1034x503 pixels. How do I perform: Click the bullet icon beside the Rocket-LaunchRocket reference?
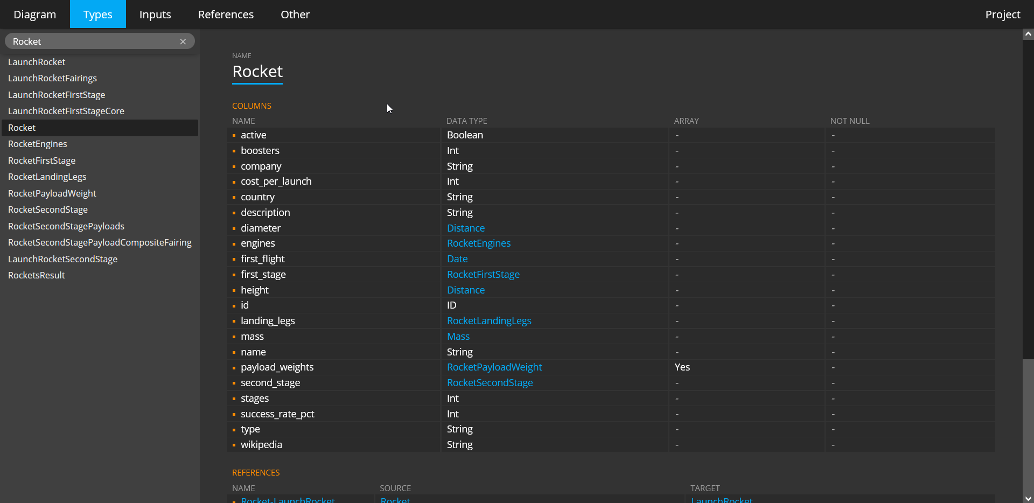tap(233, 500)
